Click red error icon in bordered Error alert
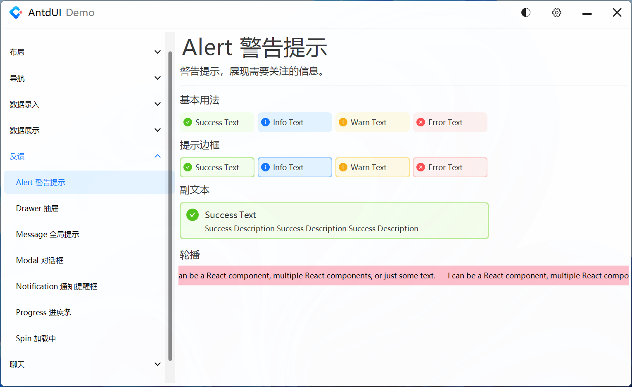 [421, 167]
